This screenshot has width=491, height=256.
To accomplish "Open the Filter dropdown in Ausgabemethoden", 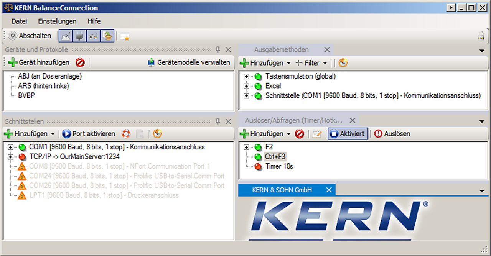I will [x=311, y=63].
